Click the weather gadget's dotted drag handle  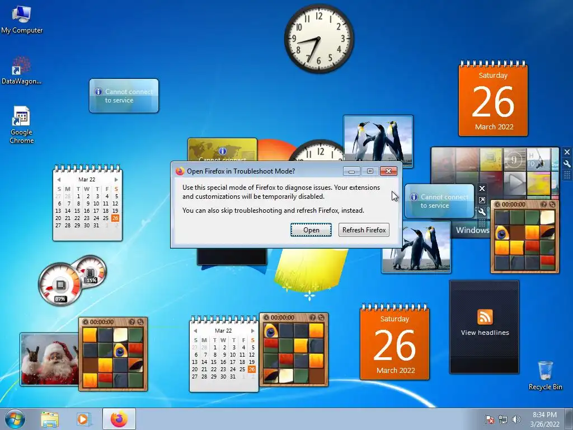tap(482, 222)
